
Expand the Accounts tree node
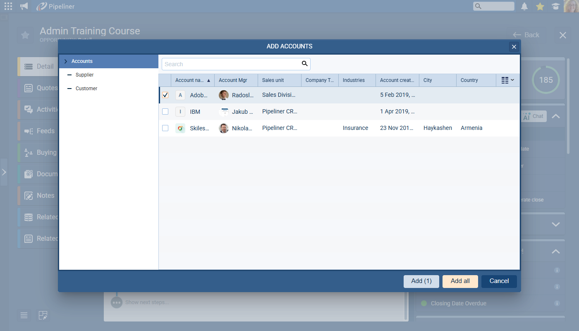[66, 61]
